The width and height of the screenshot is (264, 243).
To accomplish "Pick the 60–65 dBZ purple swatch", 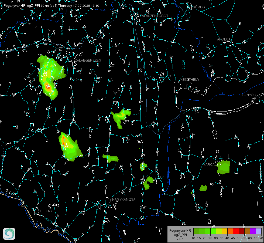I will point(253,231).
